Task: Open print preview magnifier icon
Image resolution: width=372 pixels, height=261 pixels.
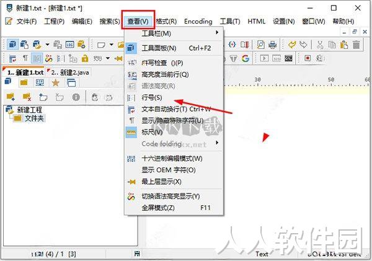Action: 260,45
